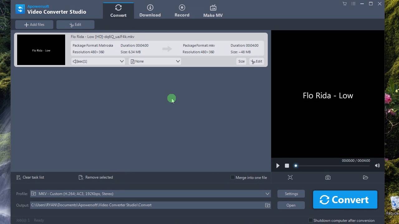Open the menu list icon in title bar
Image resolution: width=399 pixels, height=224 pixels.
tap(353, 4)
